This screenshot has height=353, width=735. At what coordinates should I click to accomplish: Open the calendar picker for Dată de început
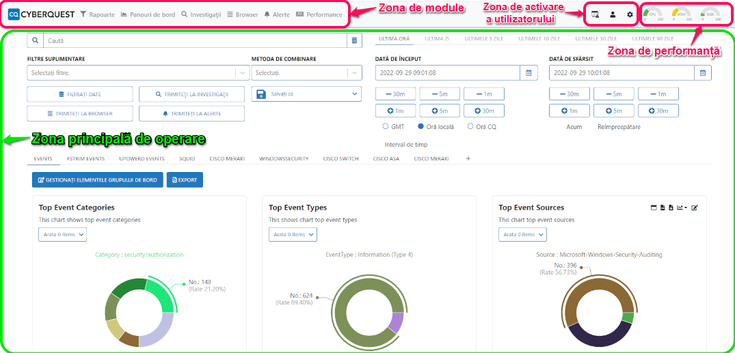click(529, 72)
